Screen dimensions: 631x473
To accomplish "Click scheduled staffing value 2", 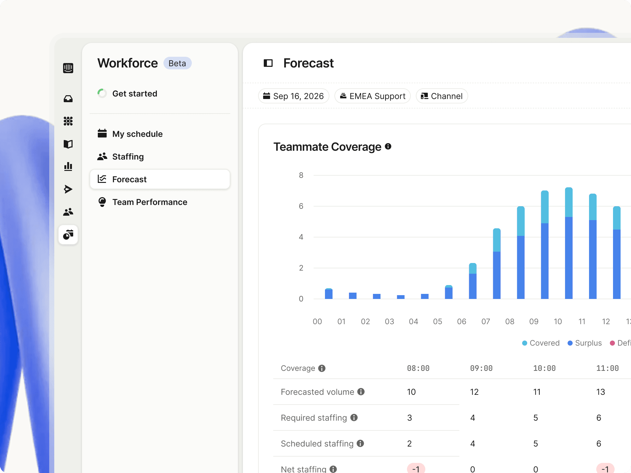I will tap(410, 444).
